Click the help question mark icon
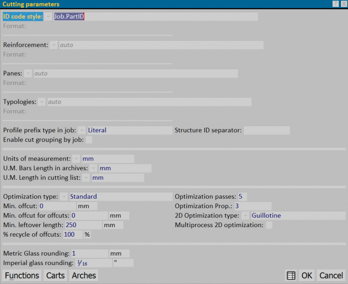The width and height of the screenshot is (348, 284). point(336,4)
